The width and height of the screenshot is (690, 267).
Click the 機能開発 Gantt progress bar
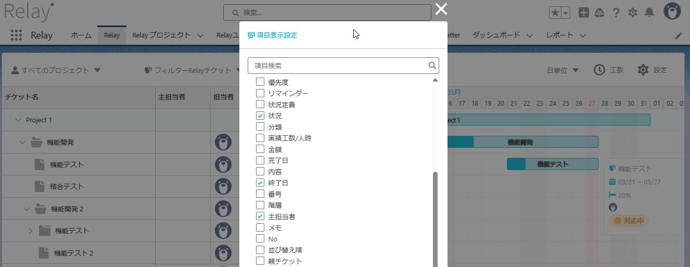[523, 142]
